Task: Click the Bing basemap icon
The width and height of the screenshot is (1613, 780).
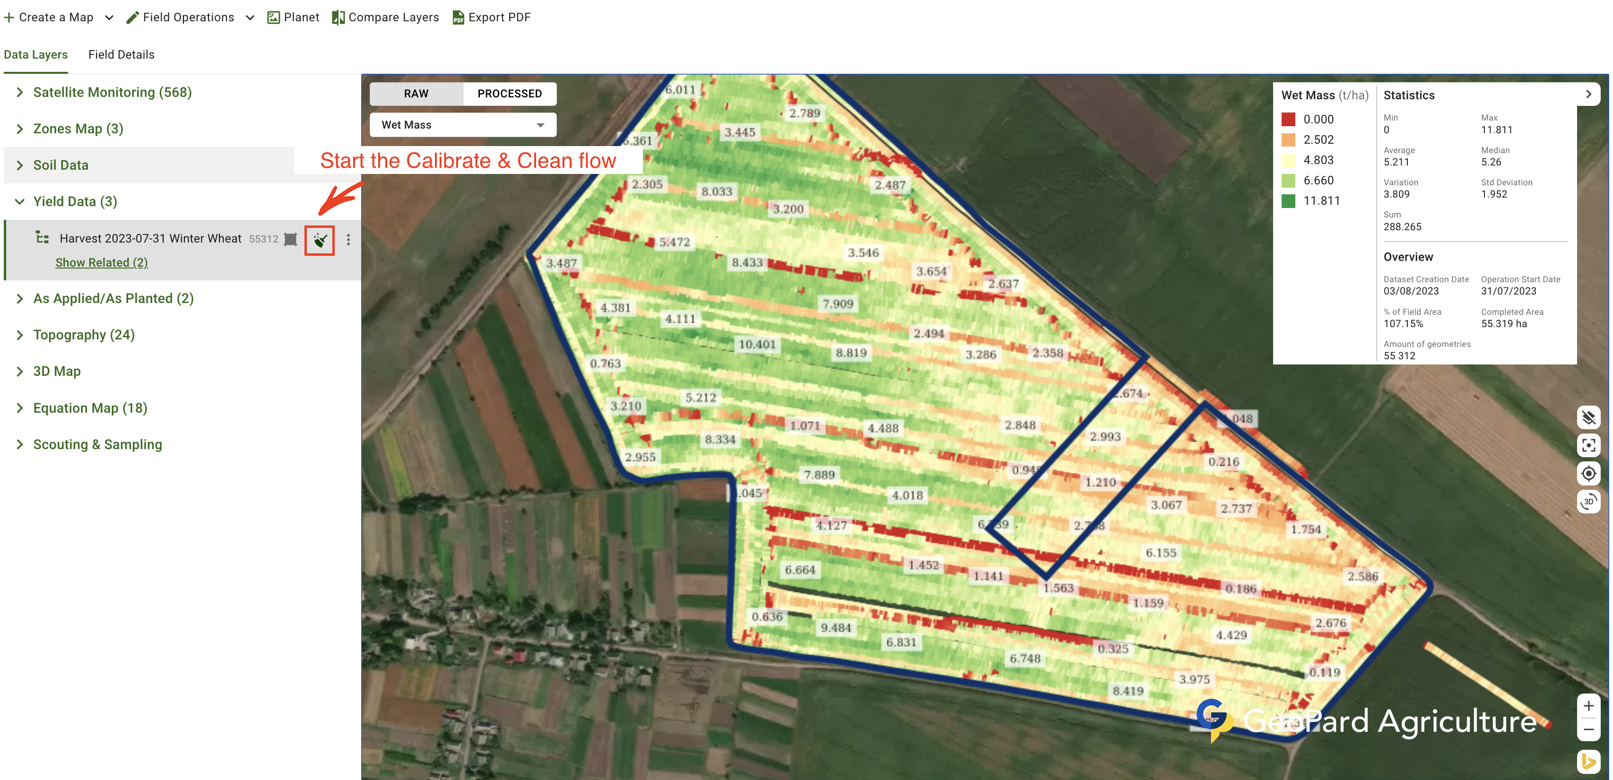Action: click(1588, 761)
